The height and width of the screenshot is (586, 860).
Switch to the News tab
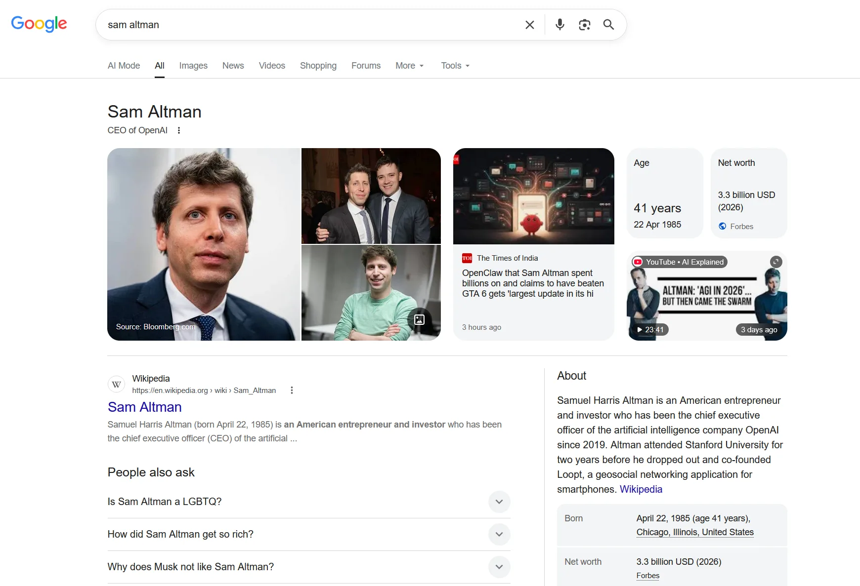[x=233, y=66]
